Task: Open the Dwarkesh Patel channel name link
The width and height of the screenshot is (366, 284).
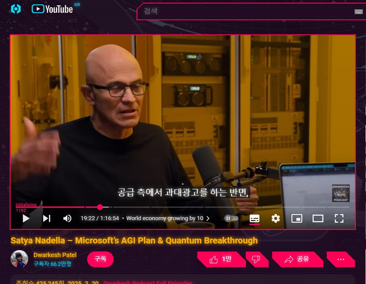Action: tap(55, 255)
